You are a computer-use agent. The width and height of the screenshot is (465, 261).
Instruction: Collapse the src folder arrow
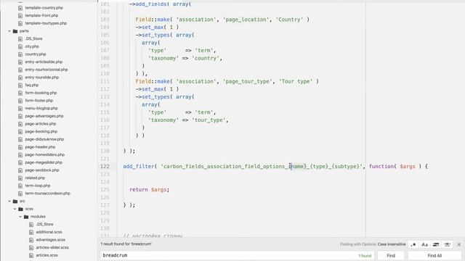pyautogui.click(x=9, y=201)
